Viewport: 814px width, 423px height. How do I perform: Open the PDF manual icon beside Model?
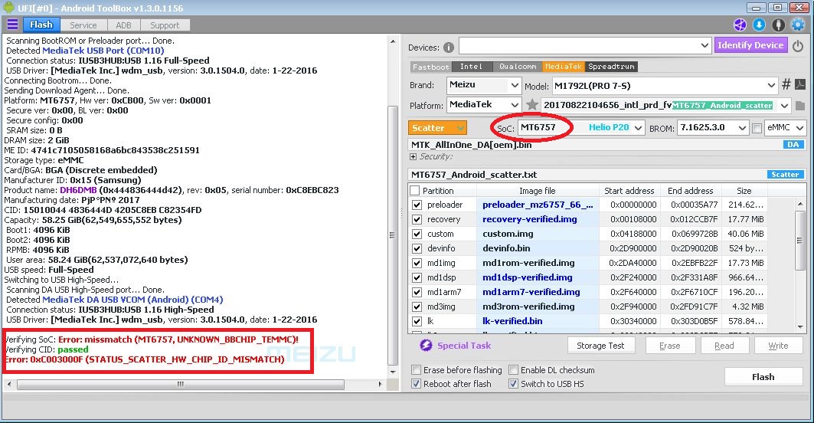[x=800, y=84]
